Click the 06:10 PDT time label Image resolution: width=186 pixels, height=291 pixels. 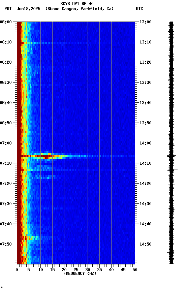6,42
